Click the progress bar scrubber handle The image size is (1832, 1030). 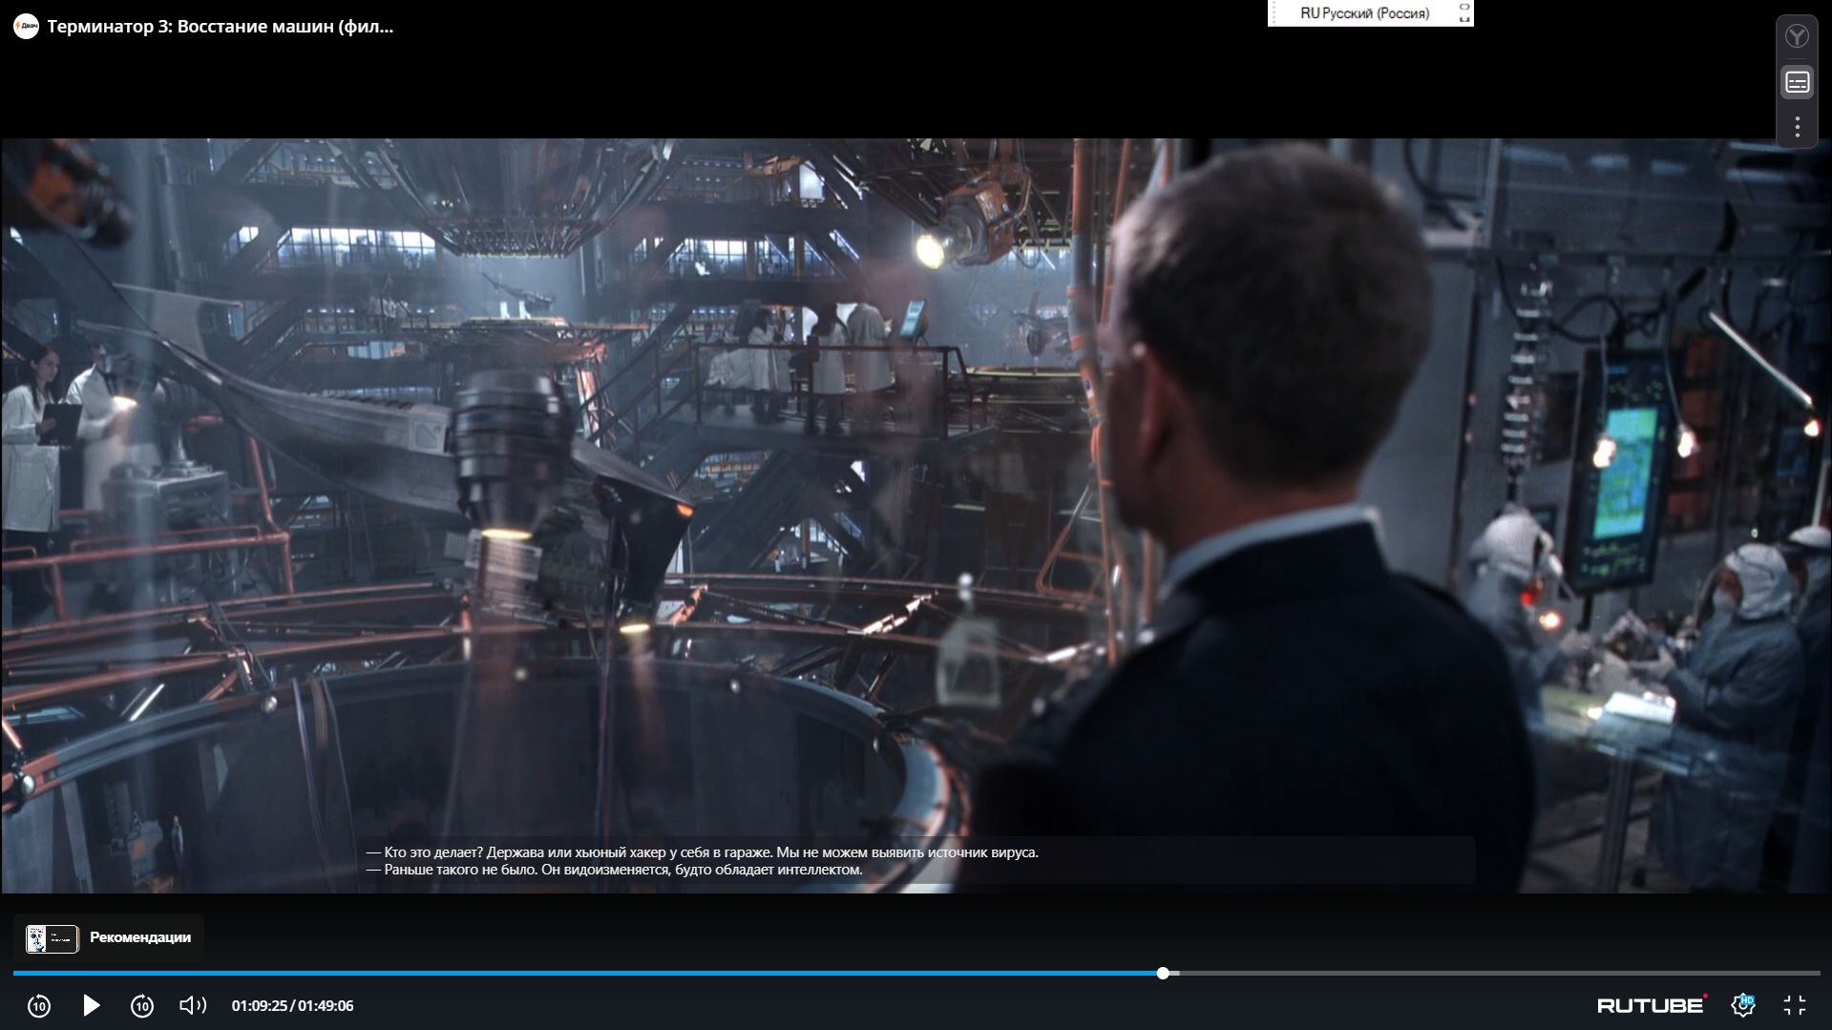(x=1163, y=973)
